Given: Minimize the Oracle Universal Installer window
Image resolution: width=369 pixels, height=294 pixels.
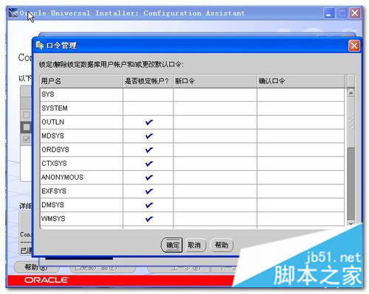Looking at the screenshot, I should tap(329, 13).
